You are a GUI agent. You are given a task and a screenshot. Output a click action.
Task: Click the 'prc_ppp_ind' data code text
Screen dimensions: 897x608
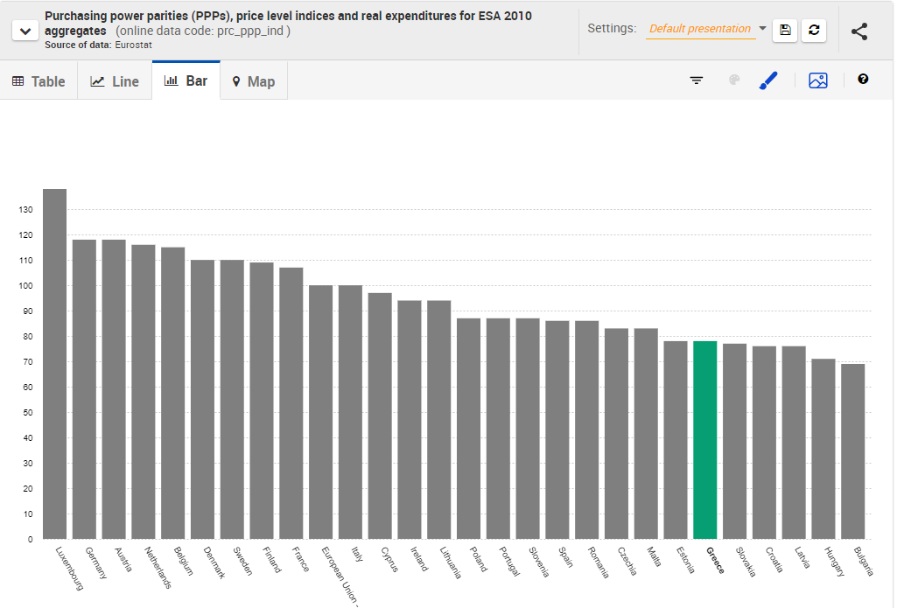pos(250,31)
